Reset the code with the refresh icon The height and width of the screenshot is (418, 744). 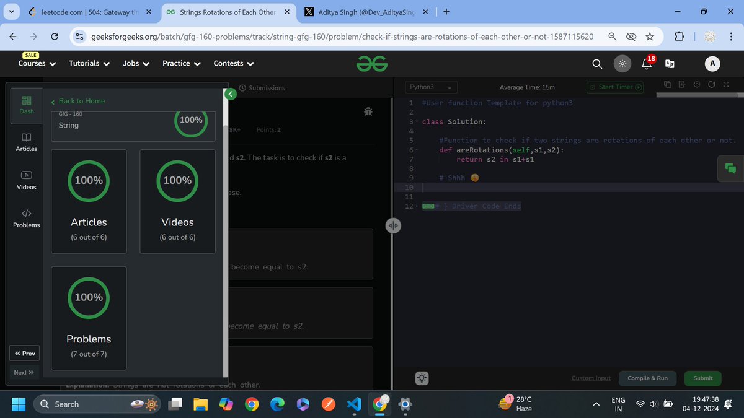click(711, 85)
